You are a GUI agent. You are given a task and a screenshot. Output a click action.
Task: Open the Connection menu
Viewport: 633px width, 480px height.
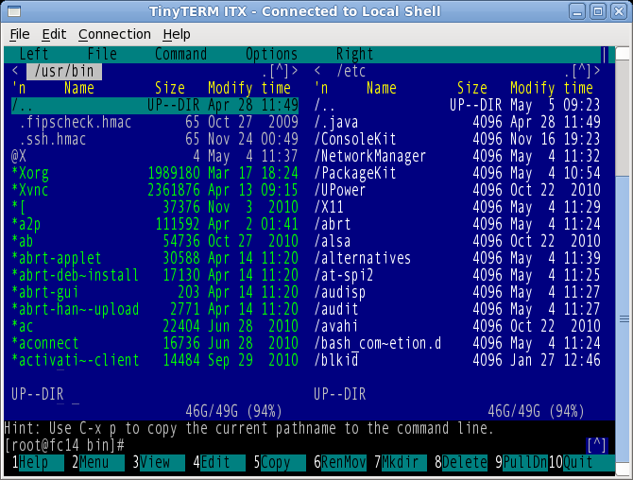pyautogui.click(x=114, y=34)
